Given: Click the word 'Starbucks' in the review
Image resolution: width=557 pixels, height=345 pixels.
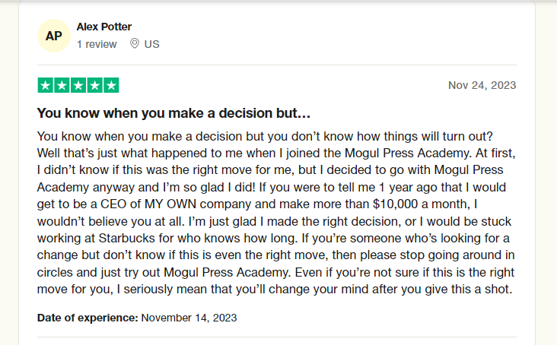Looking at the screenshot, I should click(x=127, y=239).
